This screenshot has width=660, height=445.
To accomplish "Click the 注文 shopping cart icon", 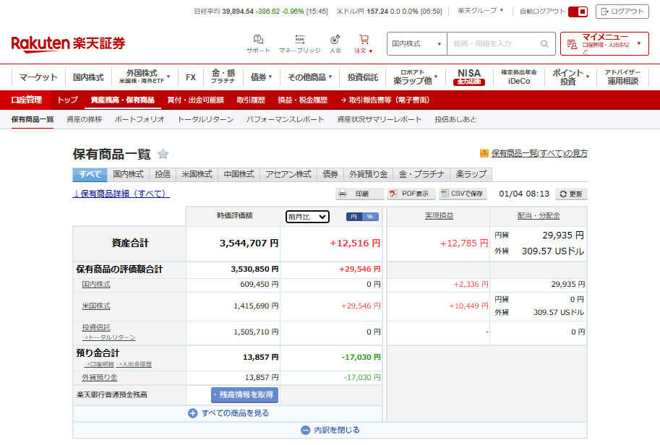I will click(364, 40).
